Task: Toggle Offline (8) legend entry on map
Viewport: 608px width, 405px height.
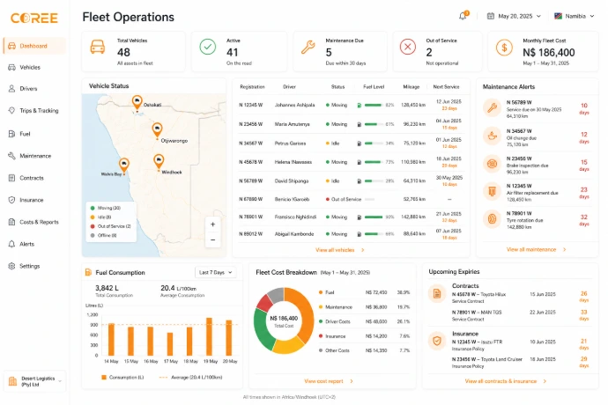Action: (x=103, y=235)
